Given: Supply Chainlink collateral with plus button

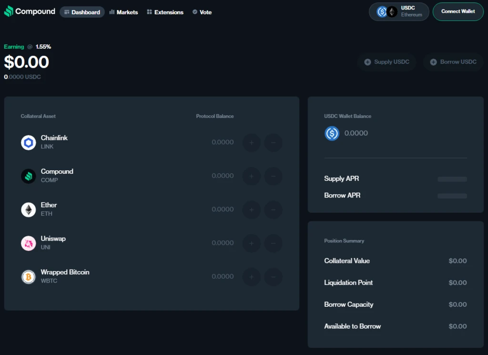Looking at the screenshot, I should [x=252, y=143].
